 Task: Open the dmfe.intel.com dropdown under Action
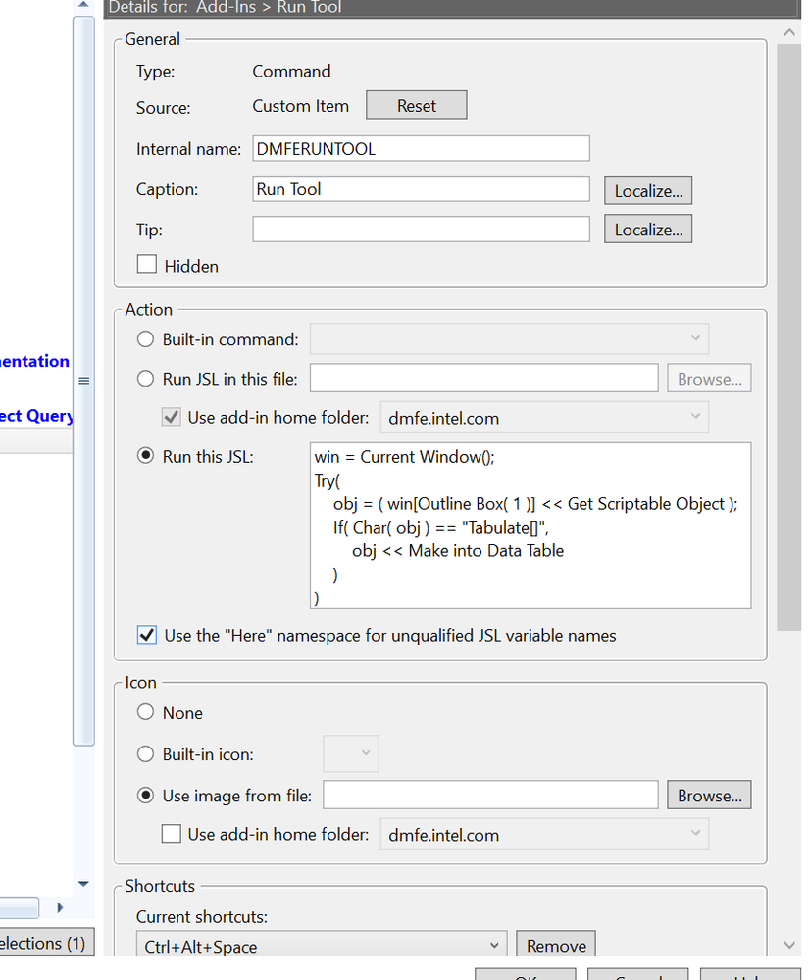point(544,417)
